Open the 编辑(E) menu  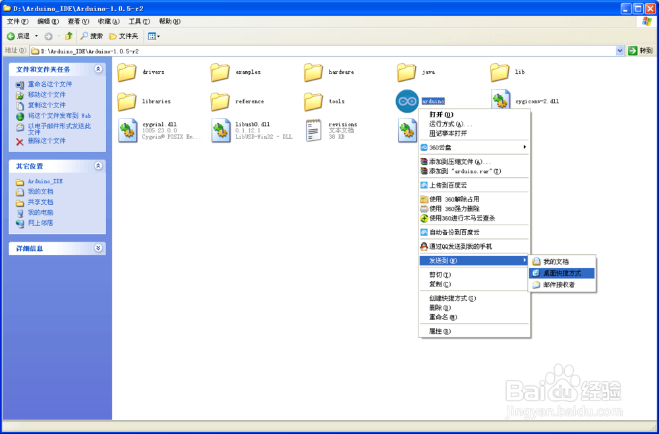point(48,22)
